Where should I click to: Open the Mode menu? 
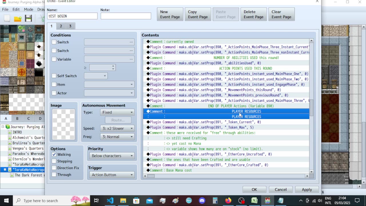tap(29, 9)
